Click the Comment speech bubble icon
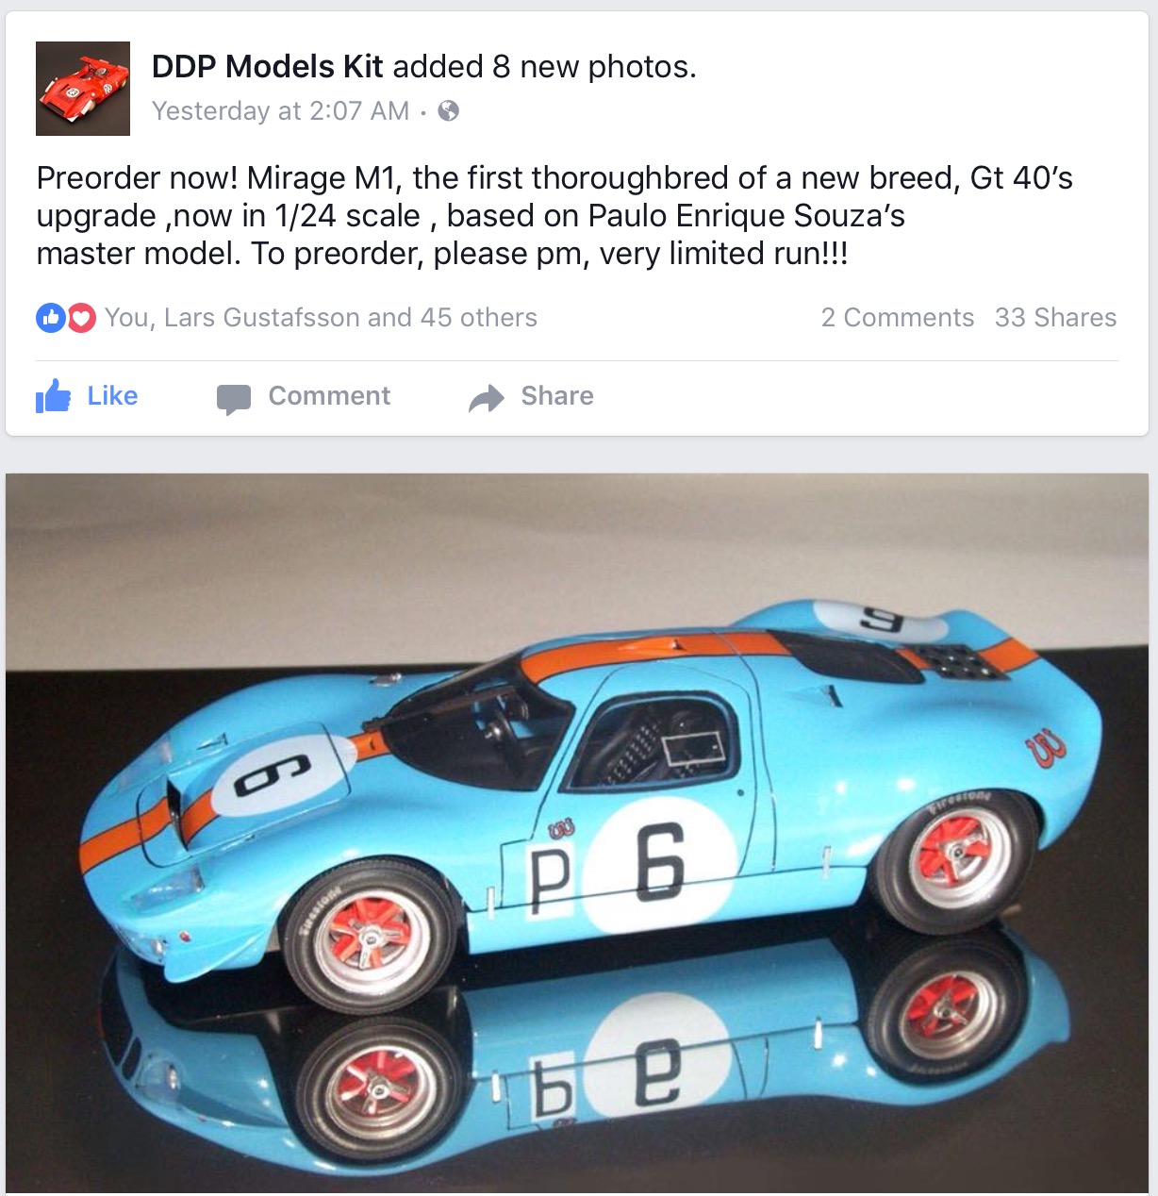Screen dimensions: 1158x1196 tap(233, 399)
